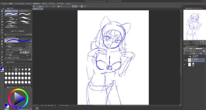The image size is (206, 110).
Task: Show フォルダー 1 using its visibility box
Action: pyautogui.click(x=184, y=56)
